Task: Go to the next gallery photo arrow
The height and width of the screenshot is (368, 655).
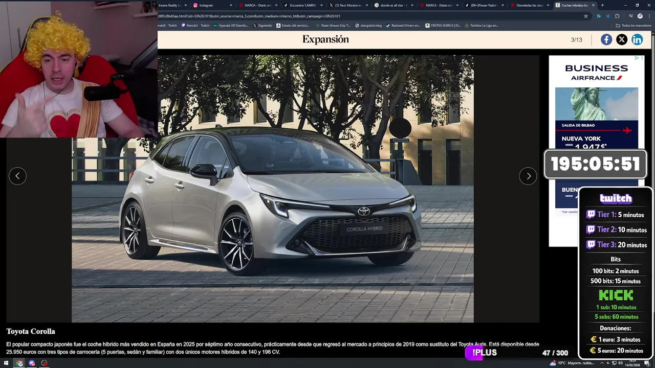Action: pos(528,176)
